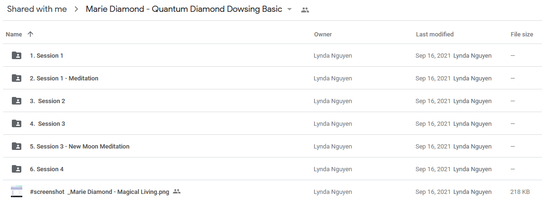
Task: Sort by File size column header
Action: click(522, 35)
